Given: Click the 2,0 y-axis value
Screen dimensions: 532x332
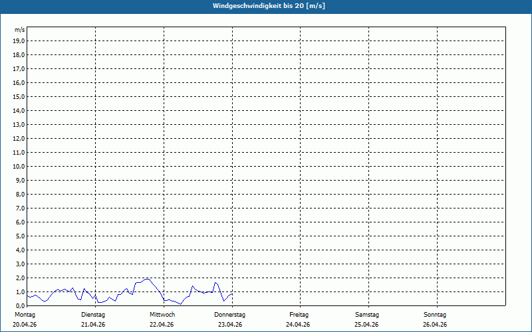Looking at the screenshot, I should [21, 278].
